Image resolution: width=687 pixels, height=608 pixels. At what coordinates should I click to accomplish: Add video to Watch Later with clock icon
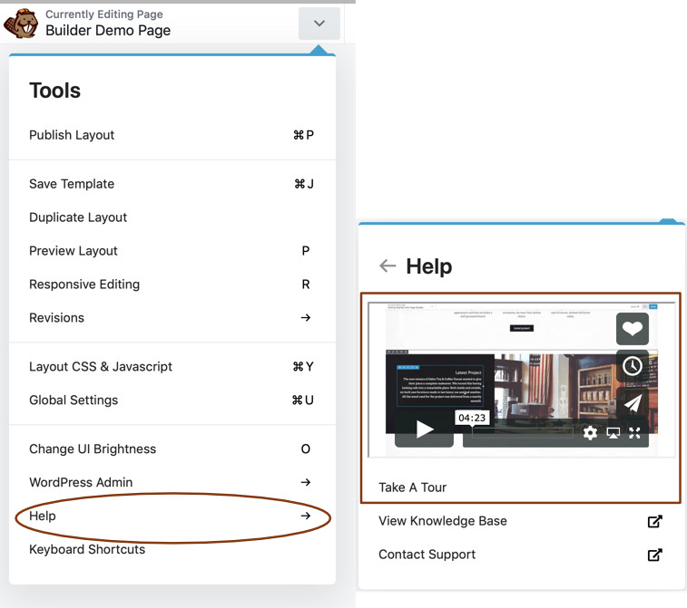point(632,366)
